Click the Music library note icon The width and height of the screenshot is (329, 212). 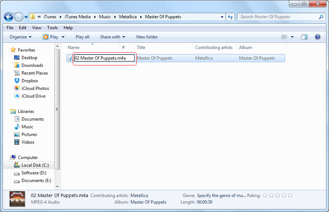point(17,126)
